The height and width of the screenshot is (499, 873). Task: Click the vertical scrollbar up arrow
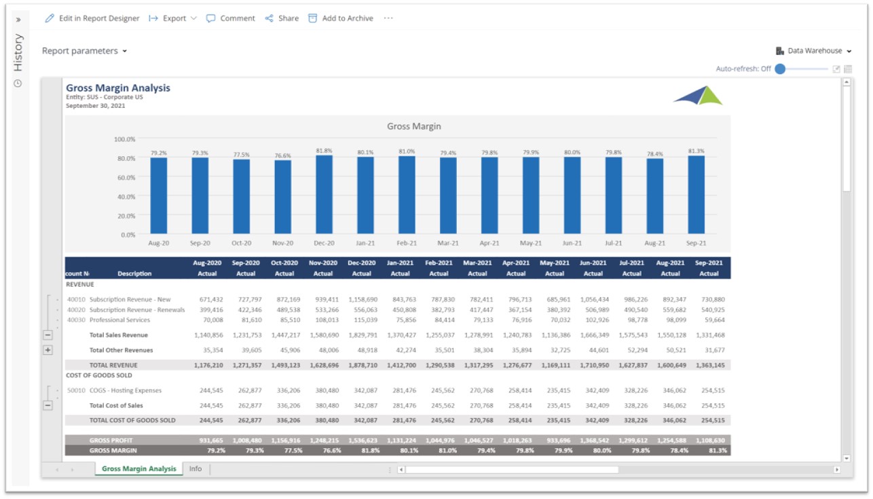coord(847,83)
